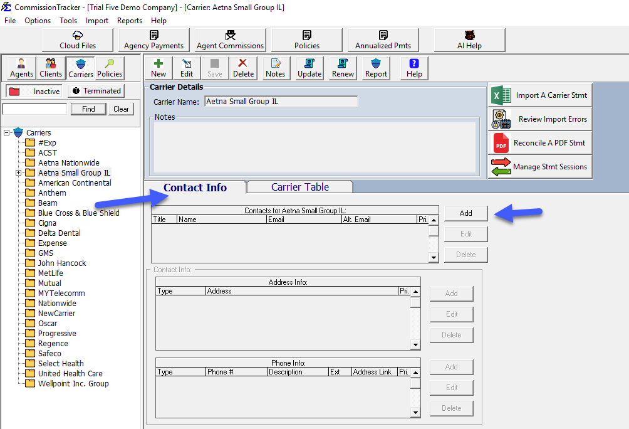Image resolution: width=629 pixels, height=429 pixels.
Task: Open the Reports menu
Action: coord(129,20)
